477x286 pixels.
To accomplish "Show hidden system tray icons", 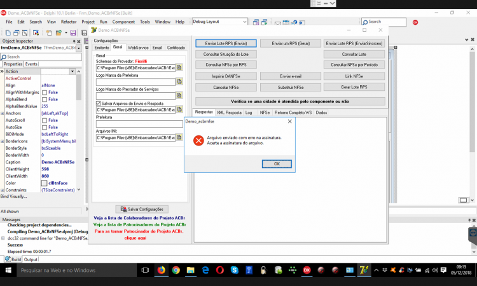I will (377, 270).
